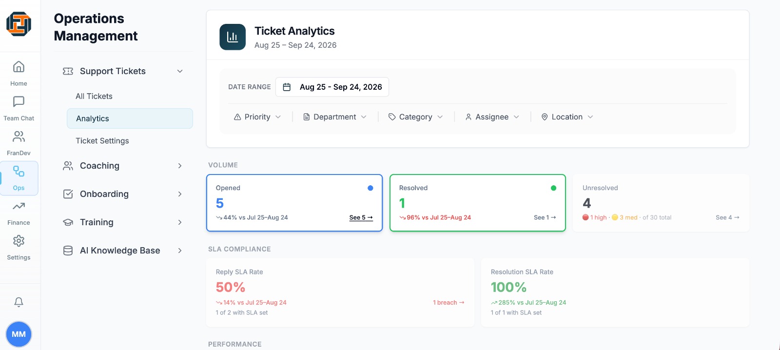Open All Tickets in the sidebar
The image size is (780, 350).
pos(94,97)
